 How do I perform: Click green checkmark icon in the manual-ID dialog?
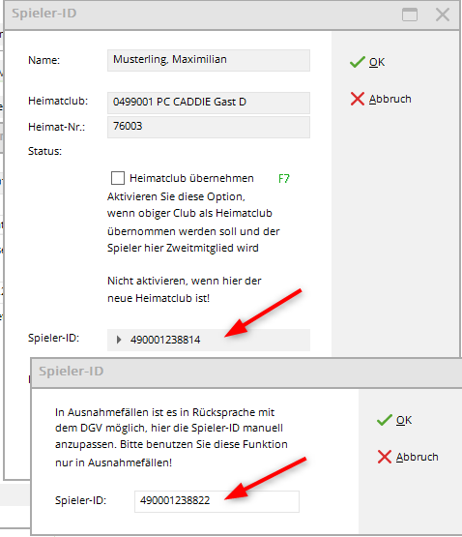tap(385, 420)
